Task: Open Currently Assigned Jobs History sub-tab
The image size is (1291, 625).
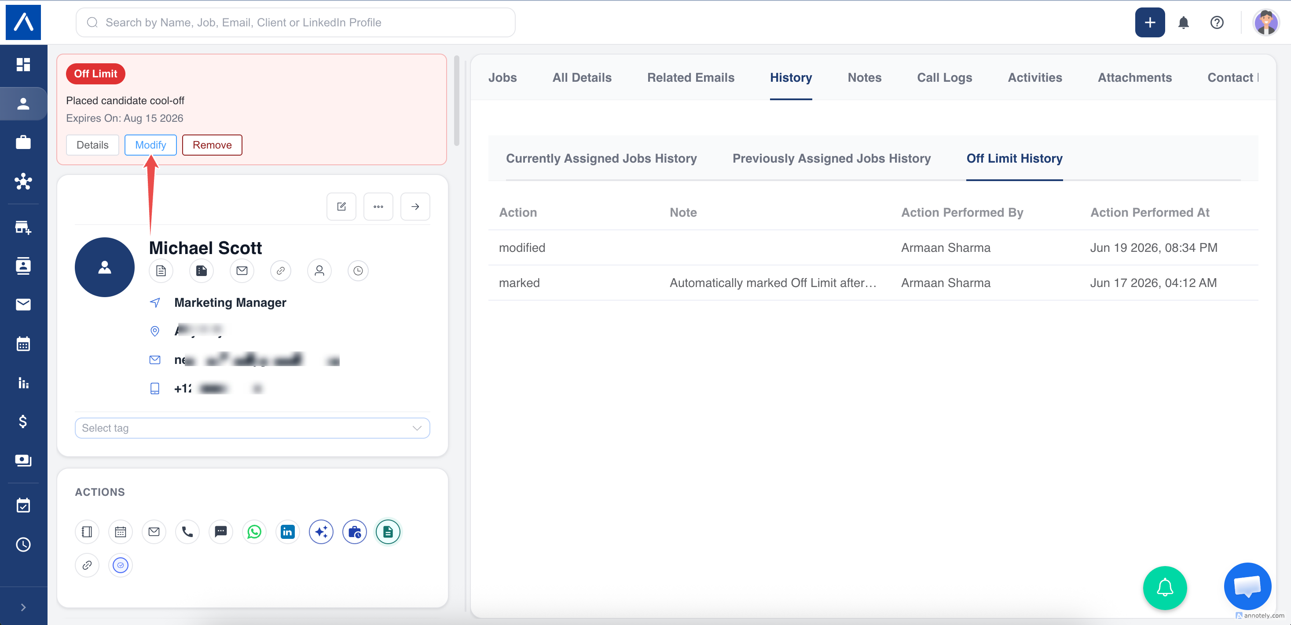Action: click(601, 158)
